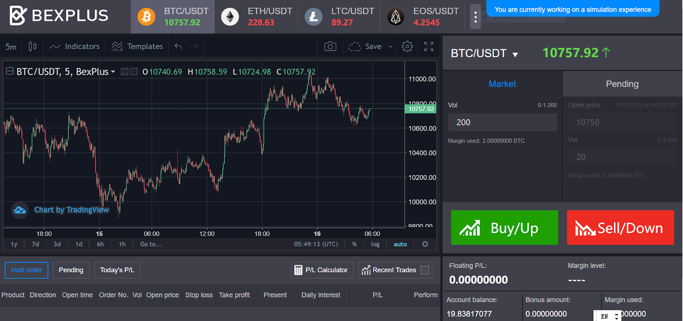Image resolution: width=683 pixels, height=321 pixels.
Task: Switch to the Pending order tab
Action: [622, 84]
